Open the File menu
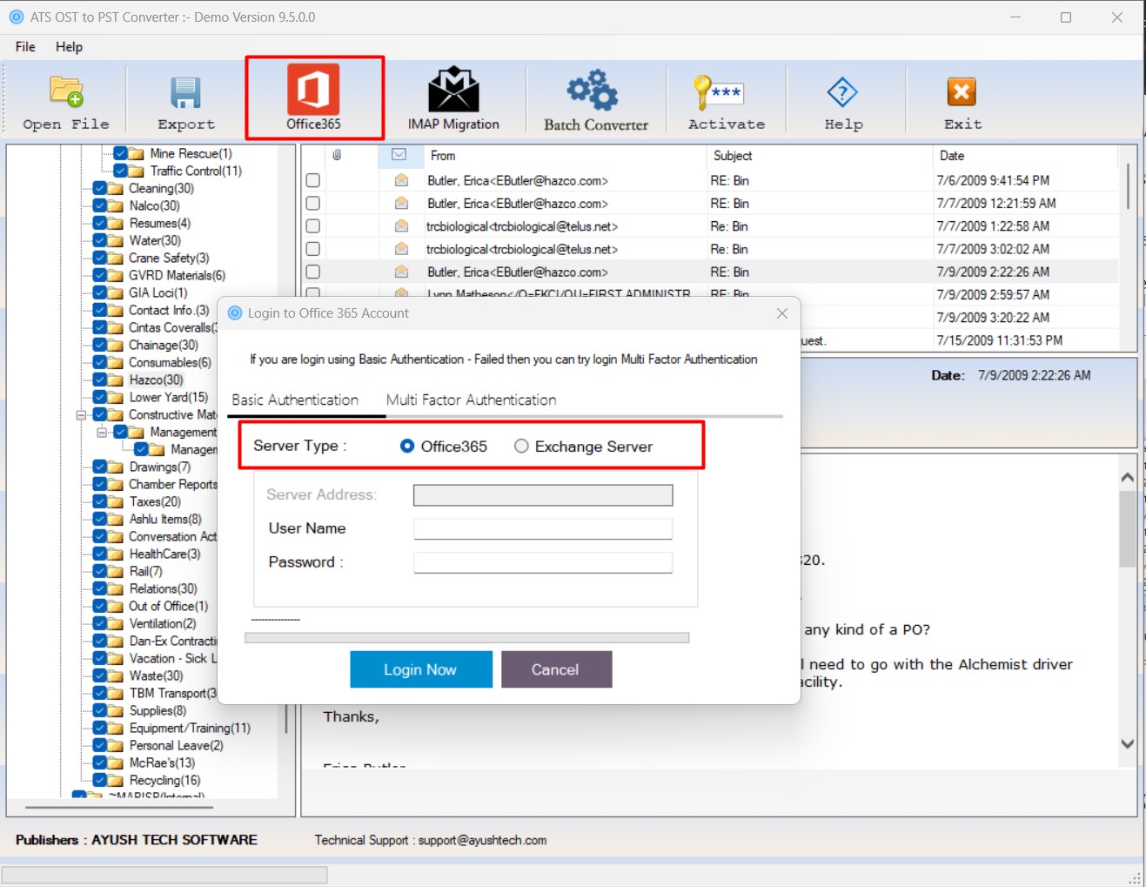 click(25, 46)
